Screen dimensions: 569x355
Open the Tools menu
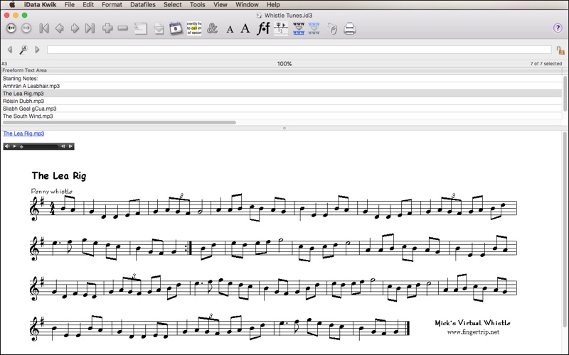coord(198,5)
